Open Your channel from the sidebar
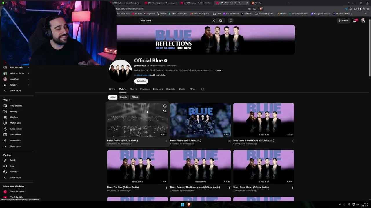Viewport: 371px width, 208px height. pos(16,106)
